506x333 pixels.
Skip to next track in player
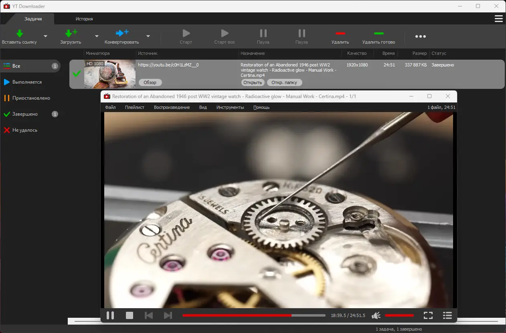coord(168,315)
